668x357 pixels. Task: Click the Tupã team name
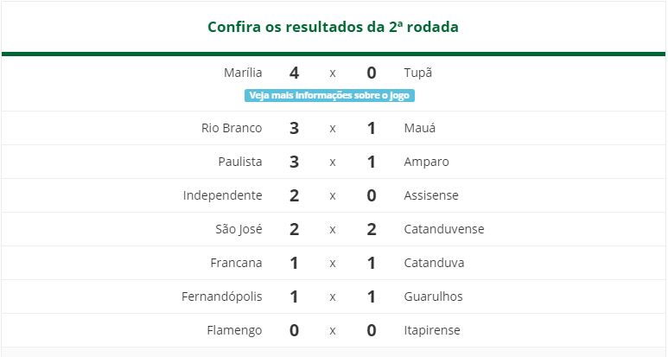pyautogui.click(x=418, y=73)
